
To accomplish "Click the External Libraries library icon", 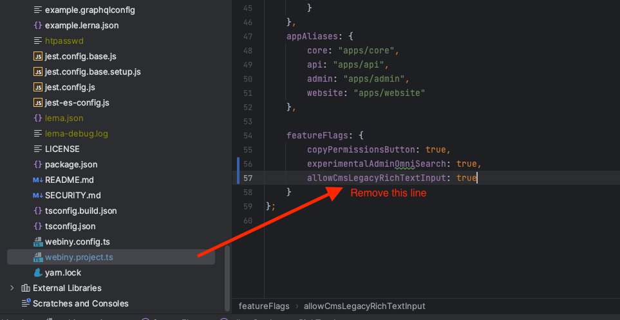I will click(26, 288).
